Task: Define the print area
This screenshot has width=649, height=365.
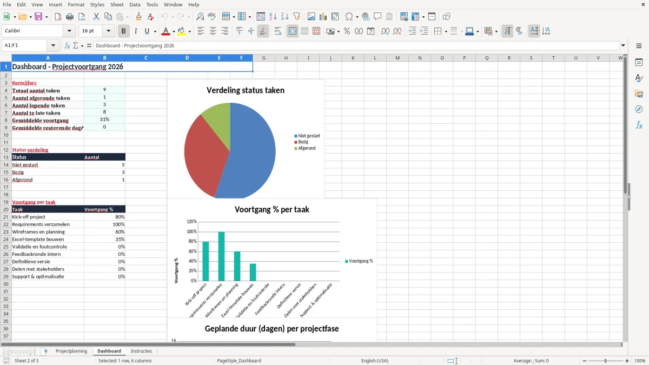Action: pyautogui.click(x=404, y=17)
